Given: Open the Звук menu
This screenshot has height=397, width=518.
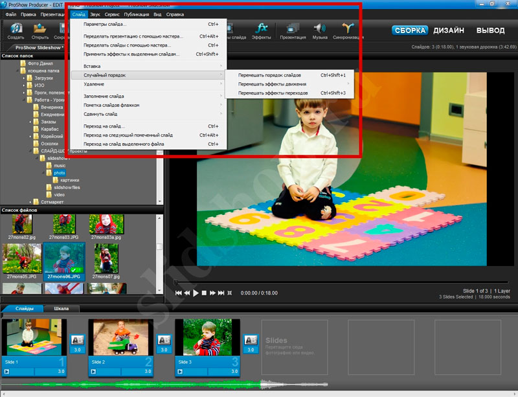Looking at the screenshot, I should click(95, 14).
